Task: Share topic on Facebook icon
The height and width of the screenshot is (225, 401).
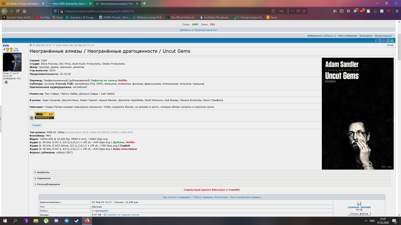Action: point(376,41)
